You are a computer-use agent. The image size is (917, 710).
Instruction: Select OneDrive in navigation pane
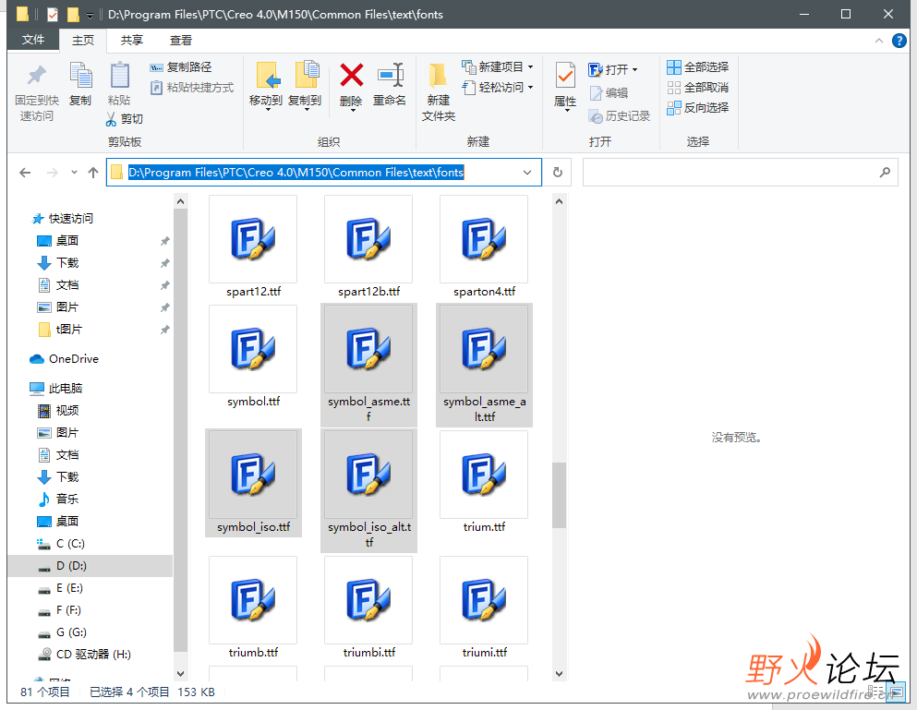(x=65, y=359)
